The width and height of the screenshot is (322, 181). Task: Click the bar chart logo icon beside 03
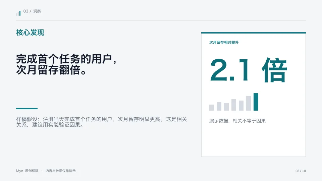click(18, 13)
